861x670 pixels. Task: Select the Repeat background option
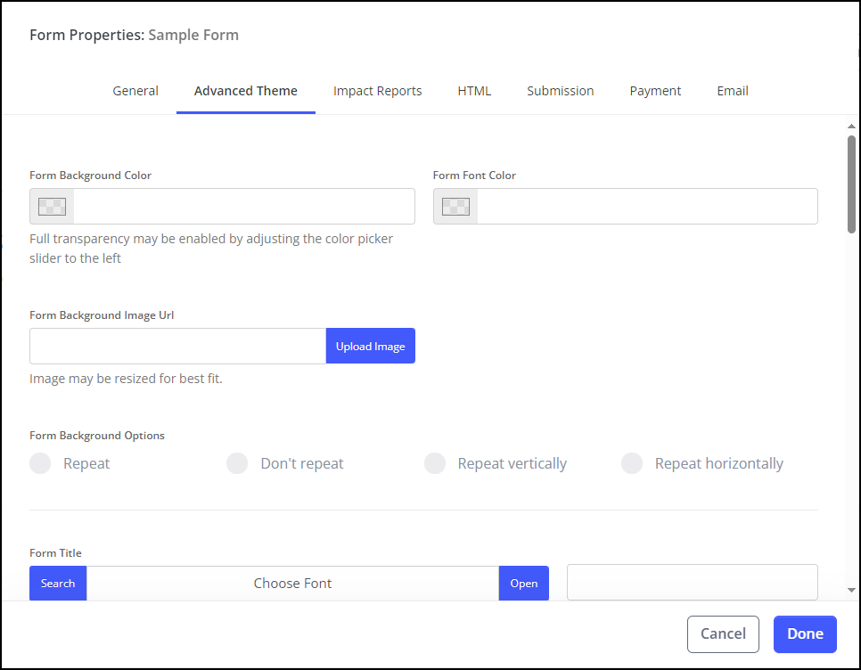pos(41,463)
